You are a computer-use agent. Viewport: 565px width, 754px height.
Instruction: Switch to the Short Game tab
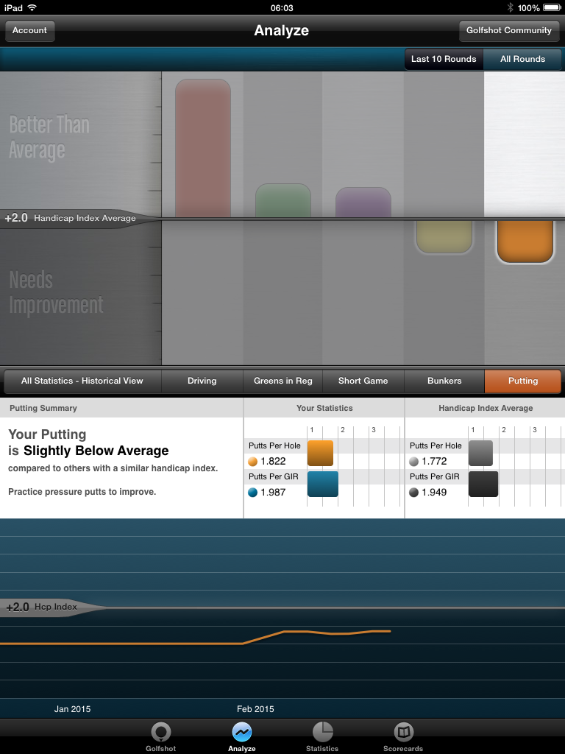point(363,381)
